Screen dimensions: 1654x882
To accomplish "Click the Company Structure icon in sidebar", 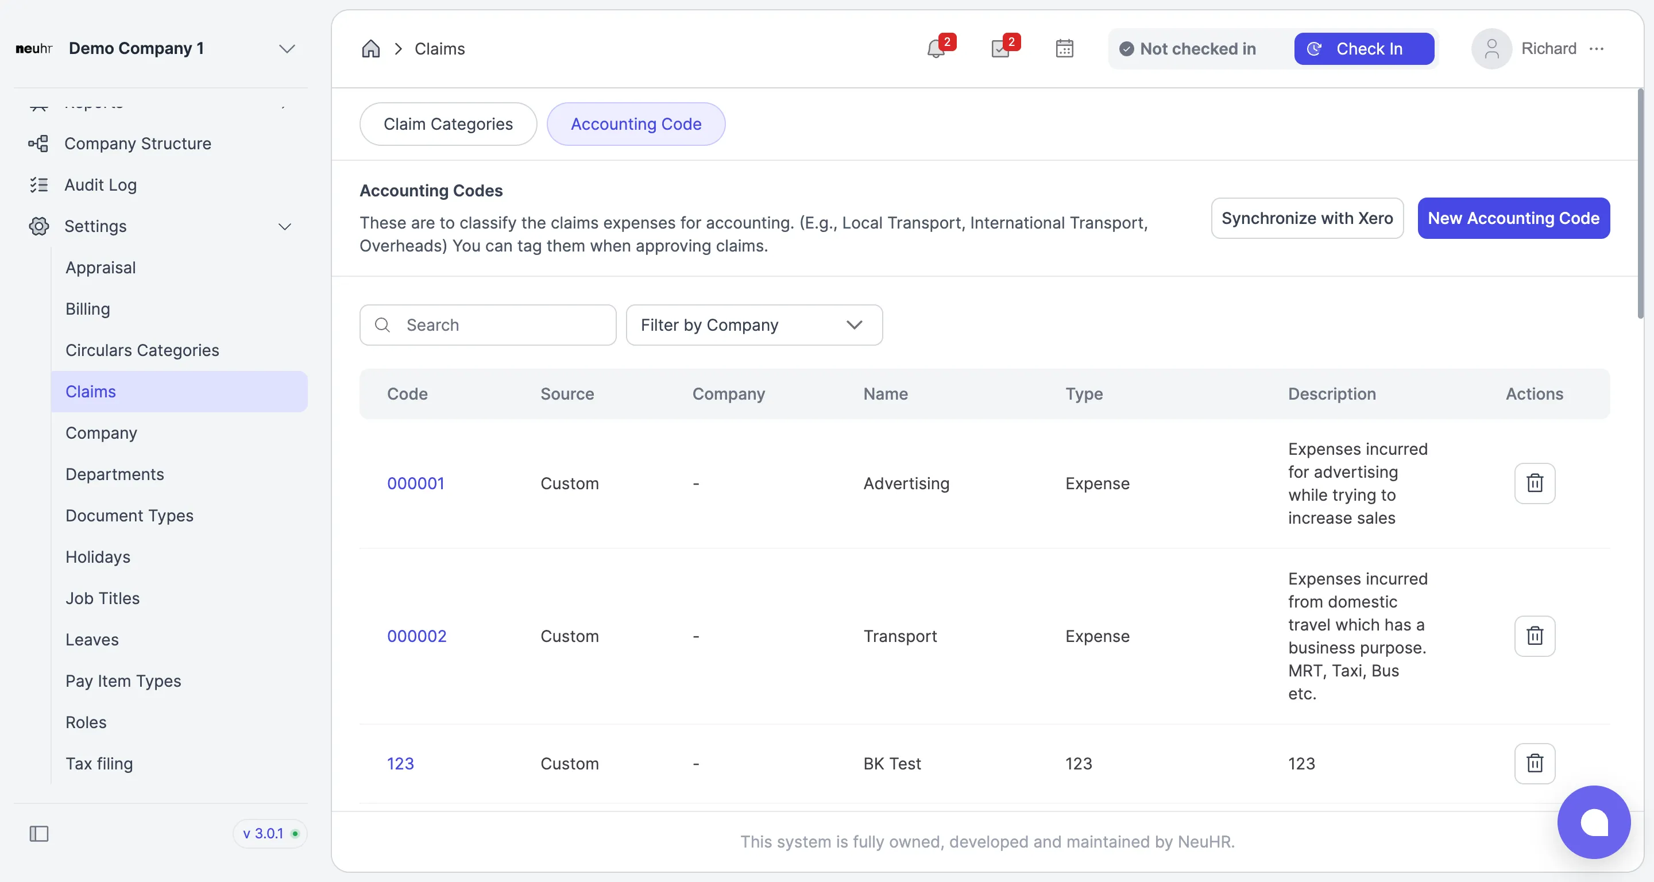I will coord(38,143).
